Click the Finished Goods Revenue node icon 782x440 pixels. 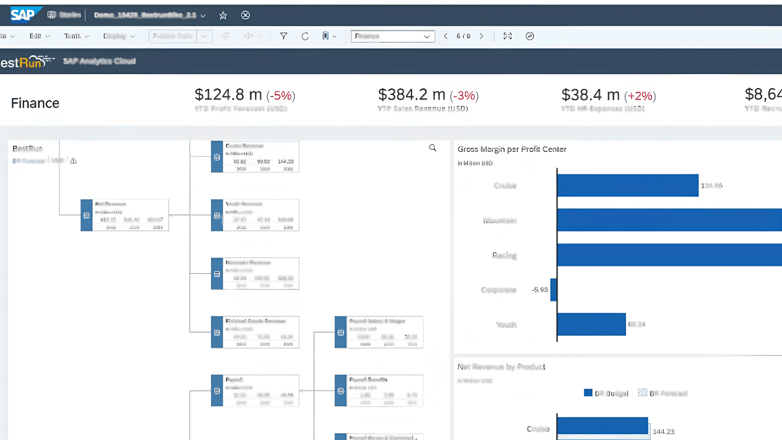(x=217, y=333)
